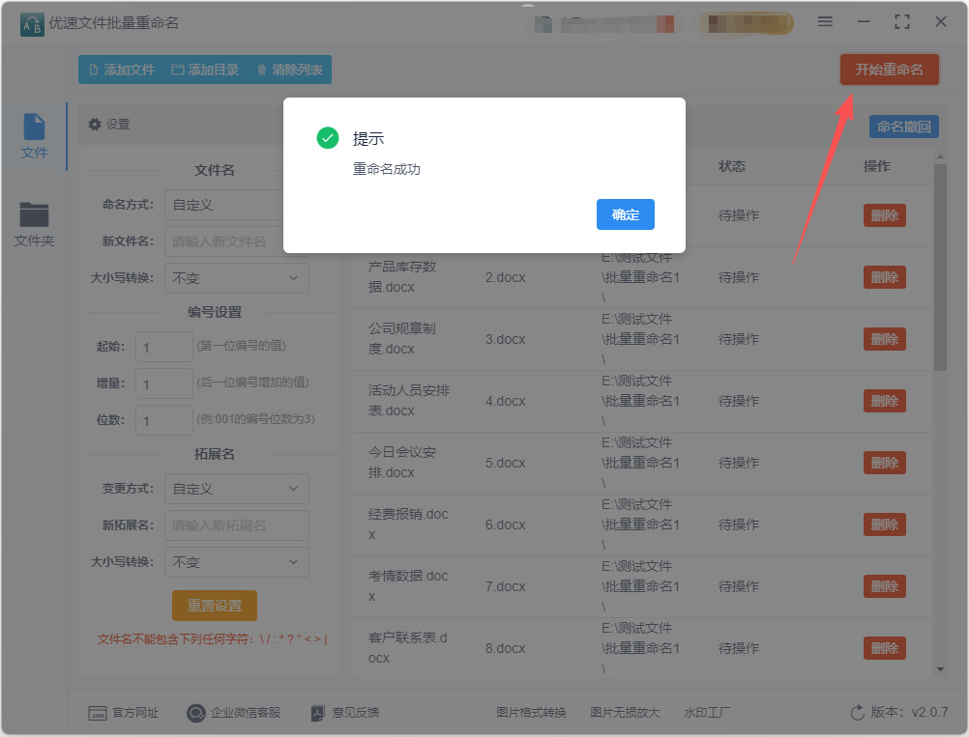The image size is (969, 737).
Task: Open the 意见反馈 link
Action: [355, 712]
